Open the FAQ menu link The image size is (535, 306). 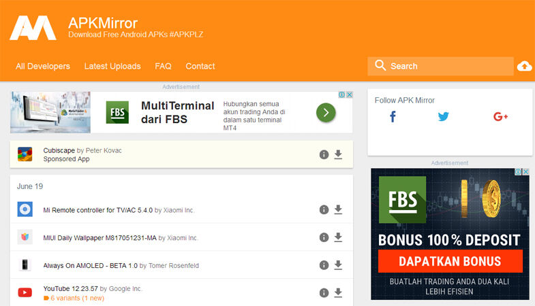pyautogui.click(x=163, y=66)
